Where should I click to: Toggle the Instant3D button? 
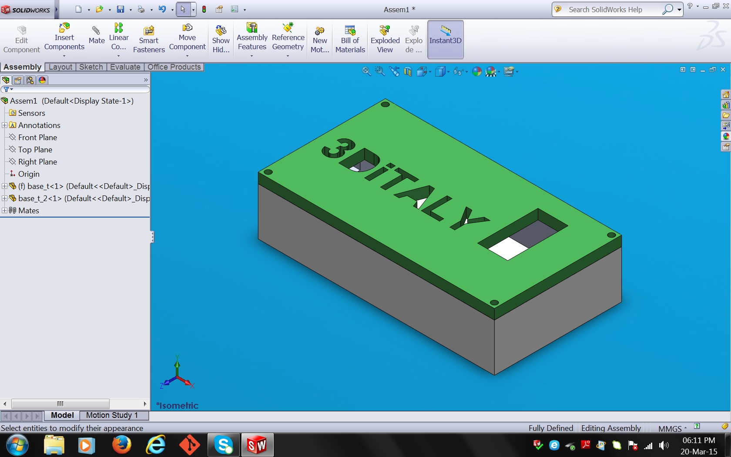pyautogui.click(x=446, y=40)
